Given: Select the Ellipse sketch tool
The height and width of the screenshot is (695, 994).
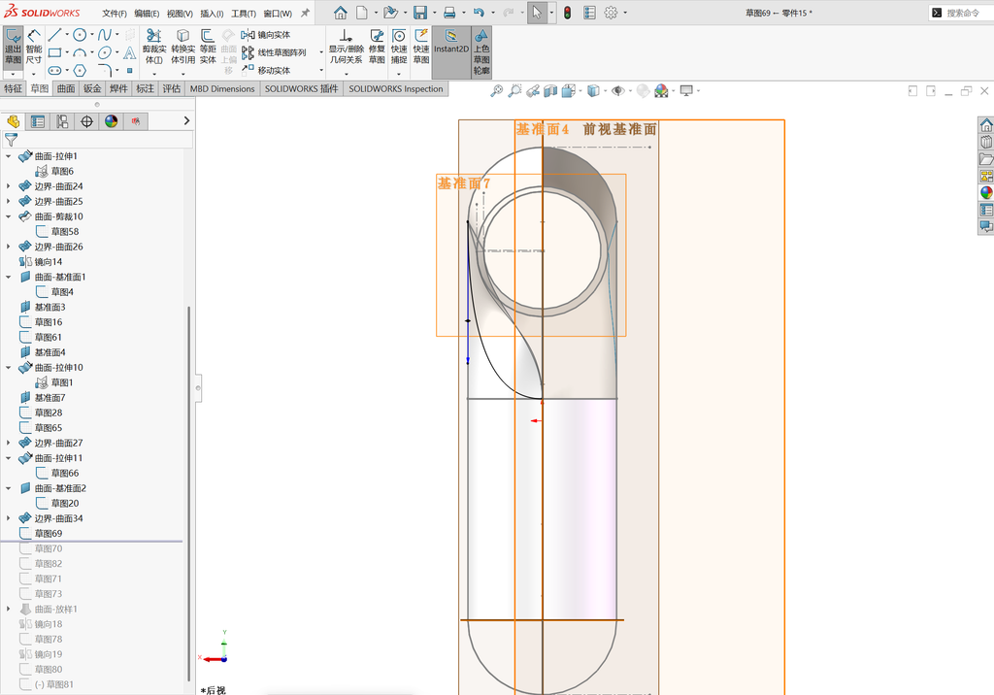Looking at the screenshot, I should (x=105, y=52).
